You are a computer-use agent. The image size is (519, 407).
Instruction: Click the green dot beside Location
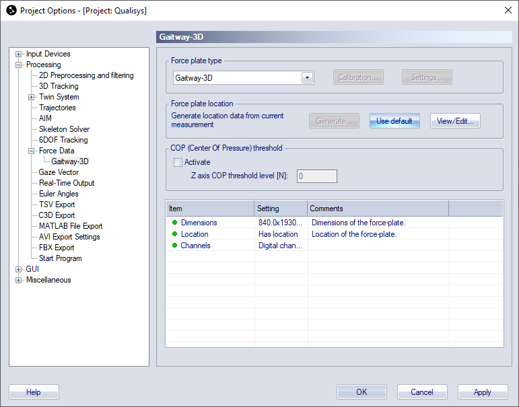click(175, 234)
